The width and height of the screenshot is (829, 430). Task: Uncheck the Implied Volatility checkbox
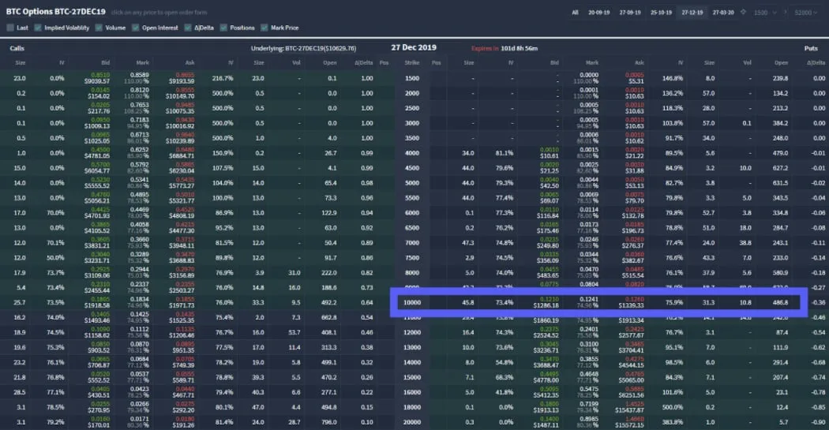point(38,28)
